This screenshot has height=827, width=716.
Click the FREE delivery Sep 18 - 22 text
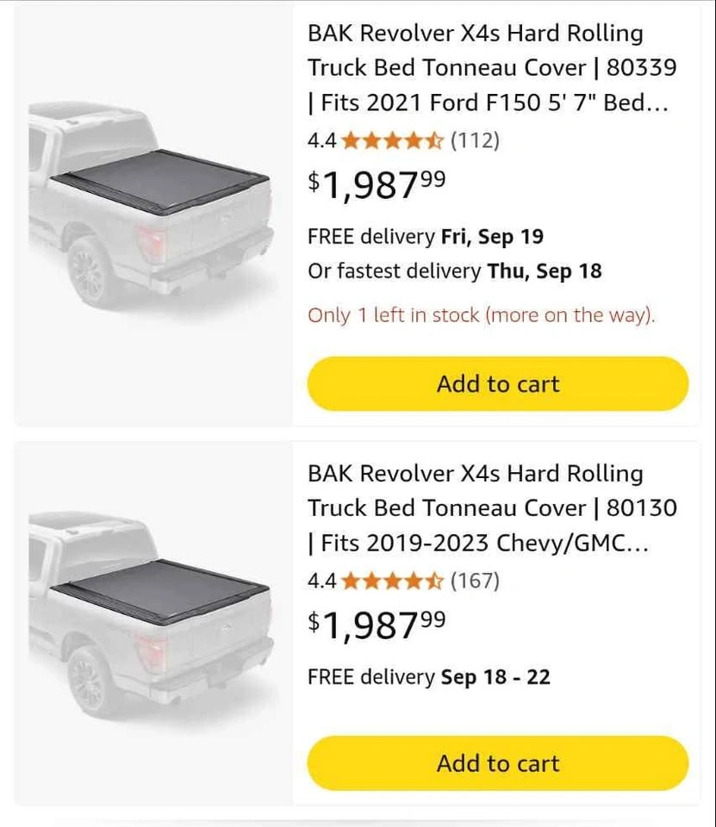[428, 677]
